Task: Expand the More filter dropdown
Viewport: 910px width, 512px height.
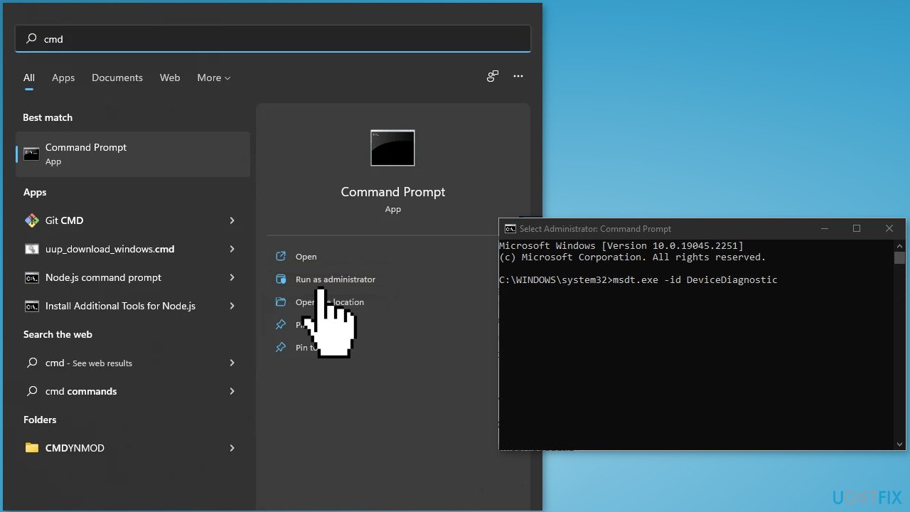Action: pyautogui.click(x=214, y=78)
